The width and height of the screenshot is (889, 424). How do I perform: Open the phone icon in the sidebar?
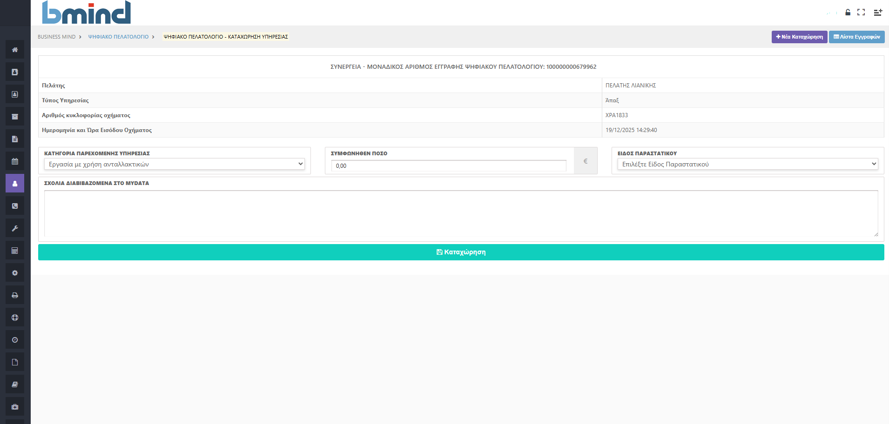[15, 206]
